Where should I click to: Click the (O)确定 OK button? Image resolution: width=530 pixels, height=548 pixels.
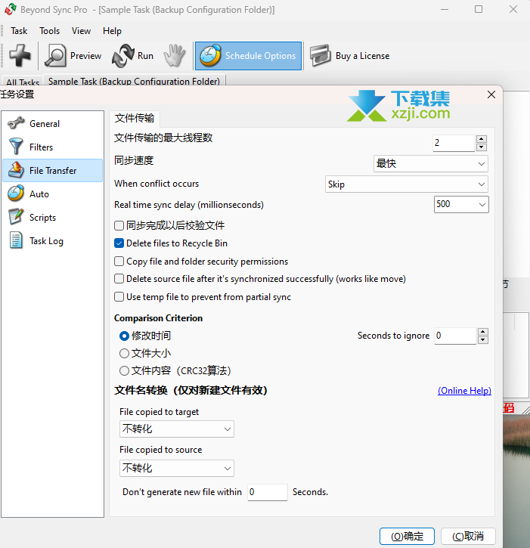[x=407, y=536]
